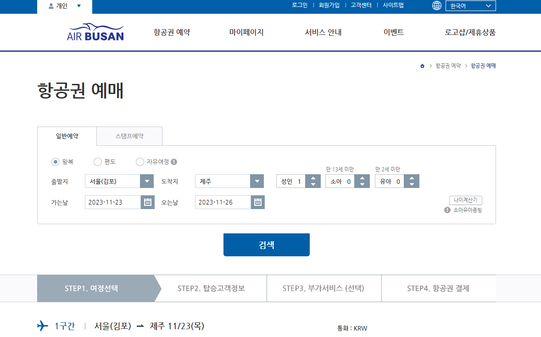Screen dimensions: 541x337
Task: Open the arrival city dropdown 제주
Action: click(257, 181)
